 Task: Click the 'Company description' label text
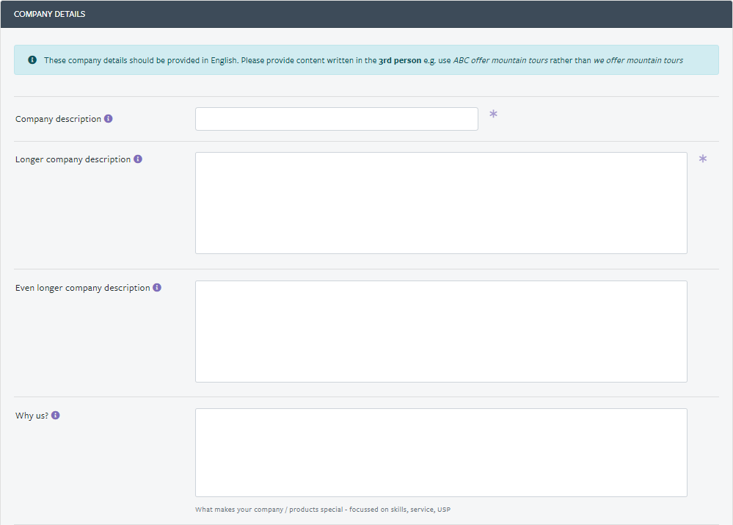point(59,119)
